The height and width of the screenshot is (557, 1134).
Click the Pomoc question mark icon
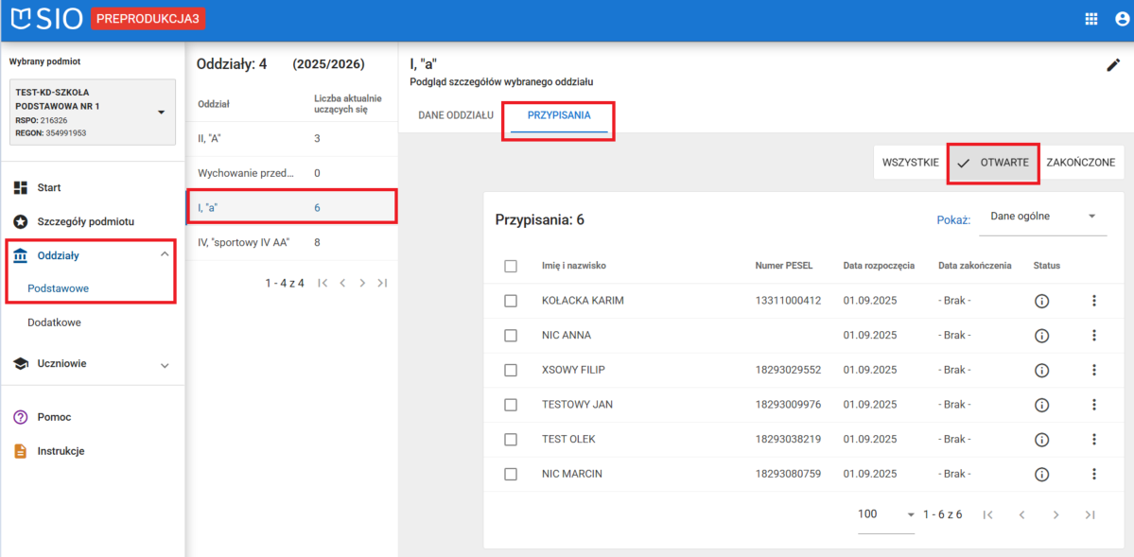21,417
